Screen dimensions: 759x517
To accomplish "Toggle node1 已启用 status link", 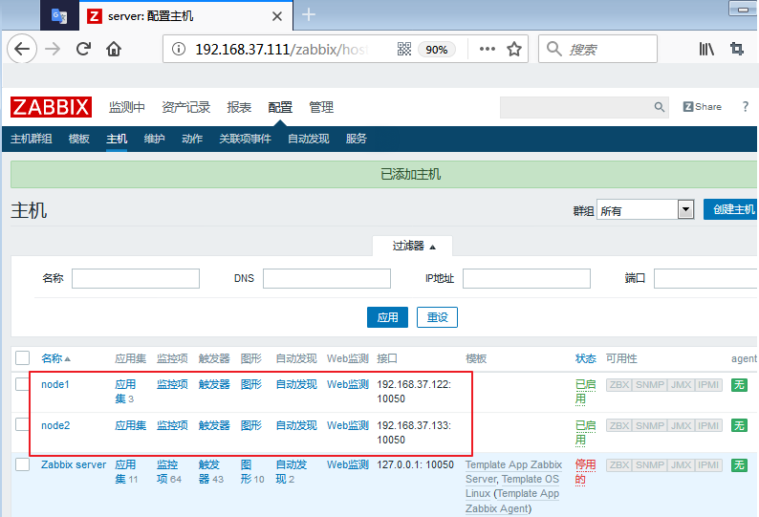I will [x=585, y=392].
